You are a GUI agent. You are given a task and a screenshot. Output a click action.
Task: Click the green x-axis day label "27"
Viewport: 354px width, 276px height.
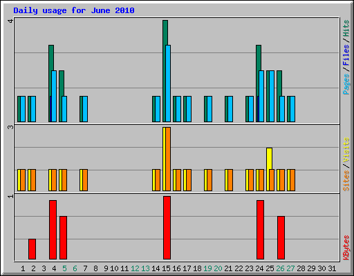pyautogui.click(x=290, y=268)
